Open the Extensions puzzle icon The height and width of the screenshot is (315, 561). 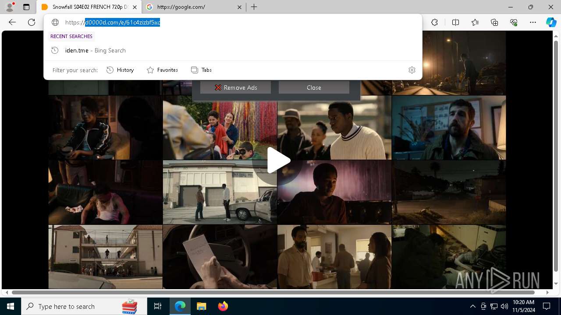[434, 22]
